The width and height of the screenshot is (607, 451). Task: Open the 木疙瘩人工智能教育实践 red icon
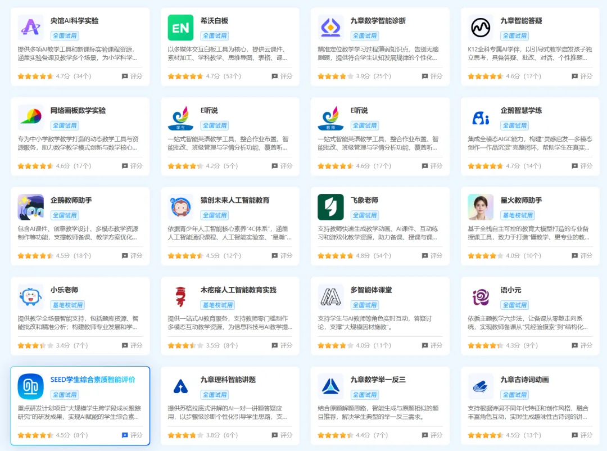[180, 297]
